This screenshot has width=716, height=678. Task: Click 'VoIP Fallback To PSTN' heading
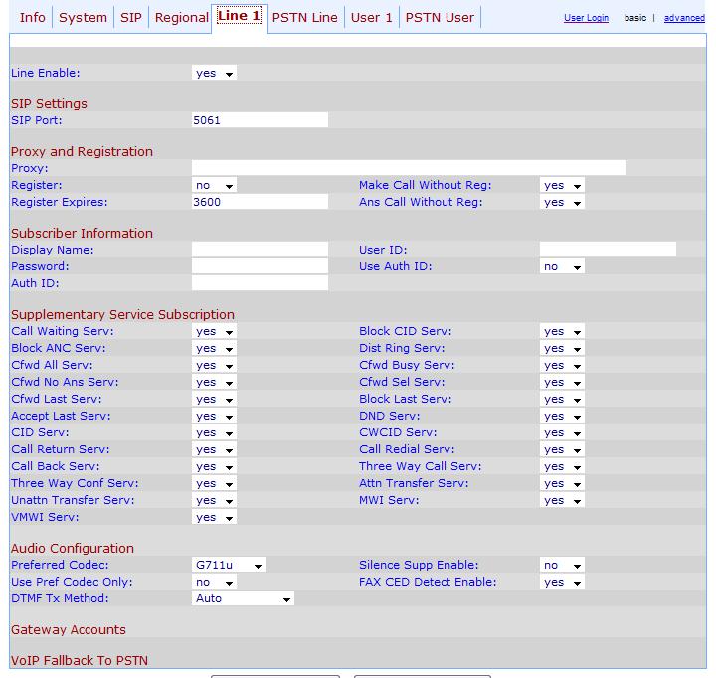tap(80, 661)
